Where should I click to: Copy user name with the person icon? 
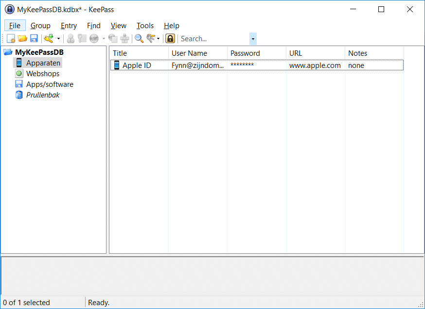[71, 39]
